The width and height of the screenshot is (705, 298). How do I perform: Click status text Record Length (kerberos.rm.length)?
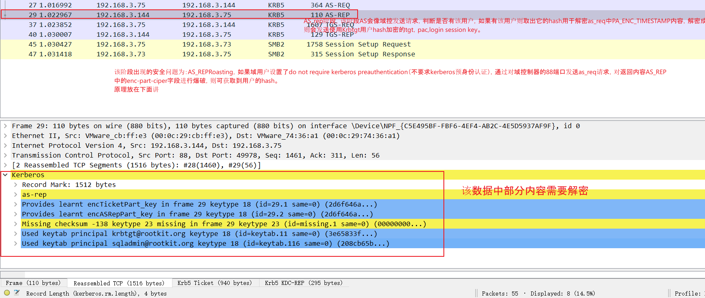click(x=96, y=294)
